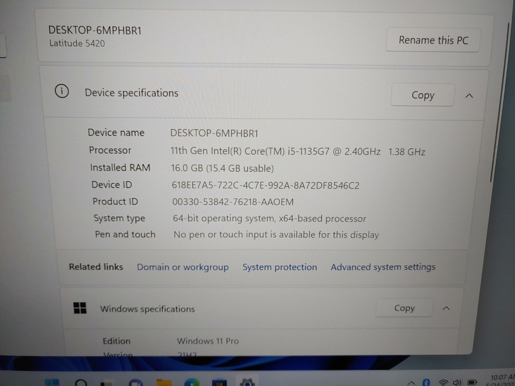Screen dimensions: 515x386
Task: Click the System type label
Action: (x=119, y=218)
